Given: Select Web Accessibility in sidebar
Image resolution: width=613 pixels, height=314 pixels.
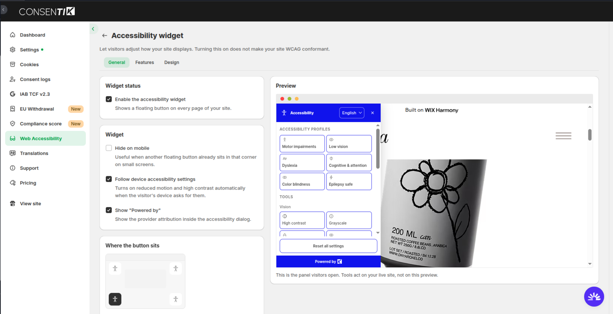Looking at the screenshot, I should pyautogui.click(x=45, y=139).
